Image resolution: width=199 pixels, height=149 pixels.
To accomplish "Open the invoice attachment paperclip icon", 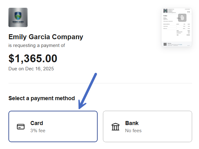I will (182, 18).
